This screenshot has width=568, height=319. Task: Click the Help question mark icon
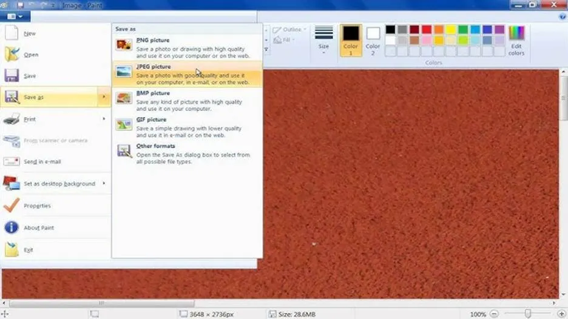[562, 16]
